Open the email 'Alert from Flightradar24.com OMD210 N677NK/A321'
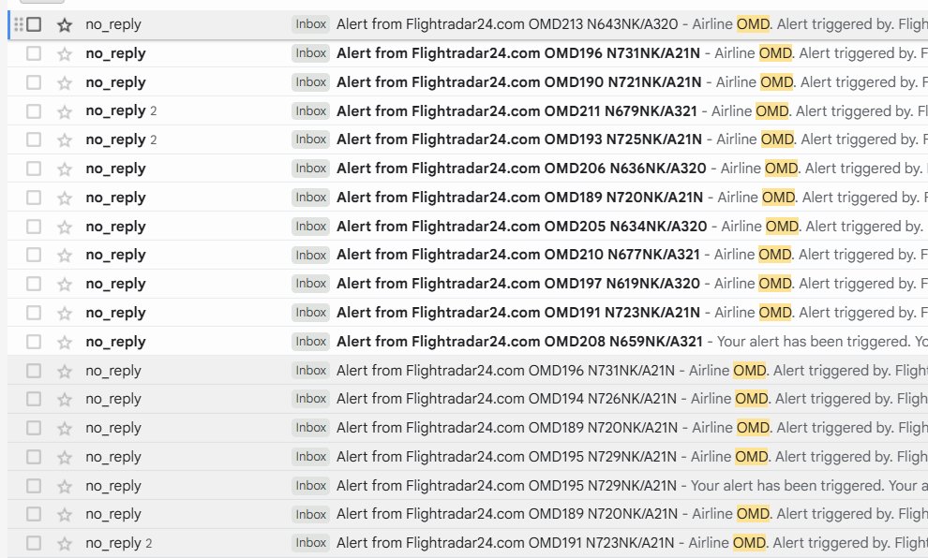 click(518, 255)
